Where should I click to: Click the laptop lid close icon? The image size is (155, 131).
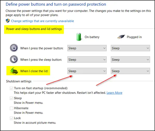click(x=14, y=71)
